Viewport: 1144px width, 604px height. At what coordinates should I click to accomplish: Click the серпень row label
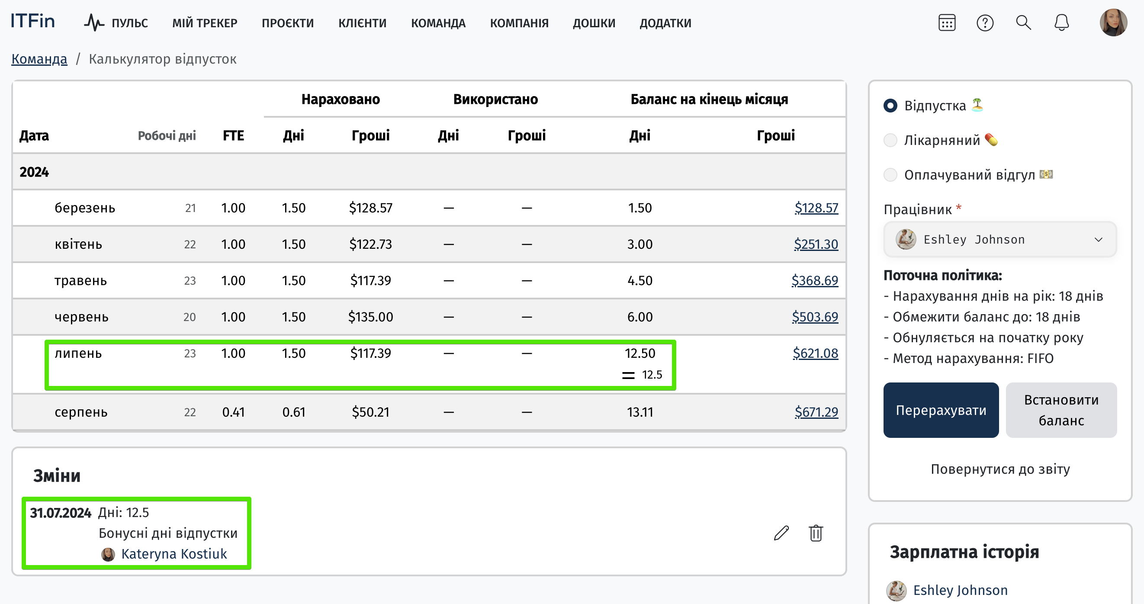pos(81,412)
